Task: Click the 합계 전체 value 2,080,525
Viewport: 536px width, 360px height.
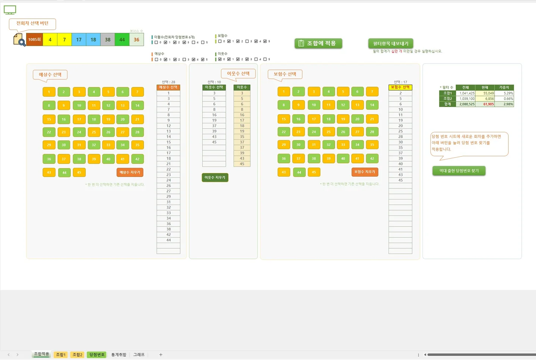Action: click(465, 104)
